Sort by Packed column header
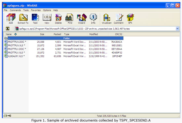 click(x=54, y=34)
